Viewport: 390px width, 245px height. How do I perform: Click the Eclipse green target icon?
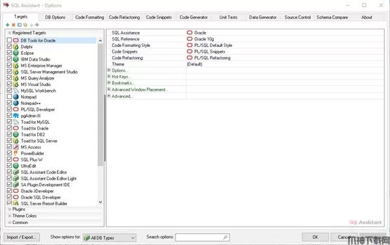16,53
